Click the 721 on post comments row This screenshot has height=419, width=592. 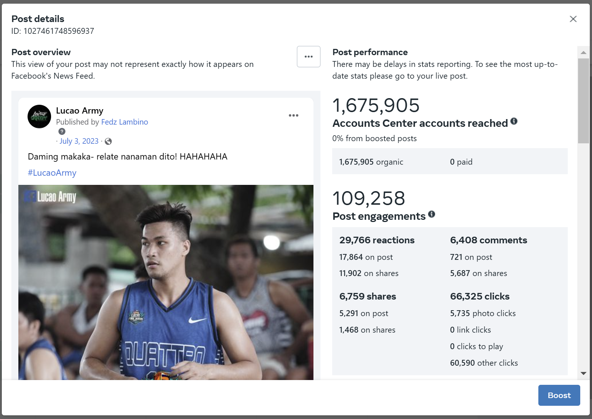click(x=471, y=257)
